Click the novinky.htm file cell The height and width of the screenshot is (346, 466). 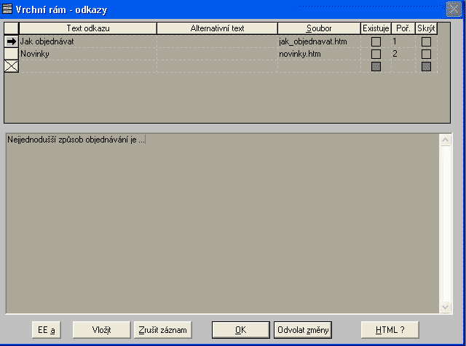pyautogui.click(x=319, y=54)
